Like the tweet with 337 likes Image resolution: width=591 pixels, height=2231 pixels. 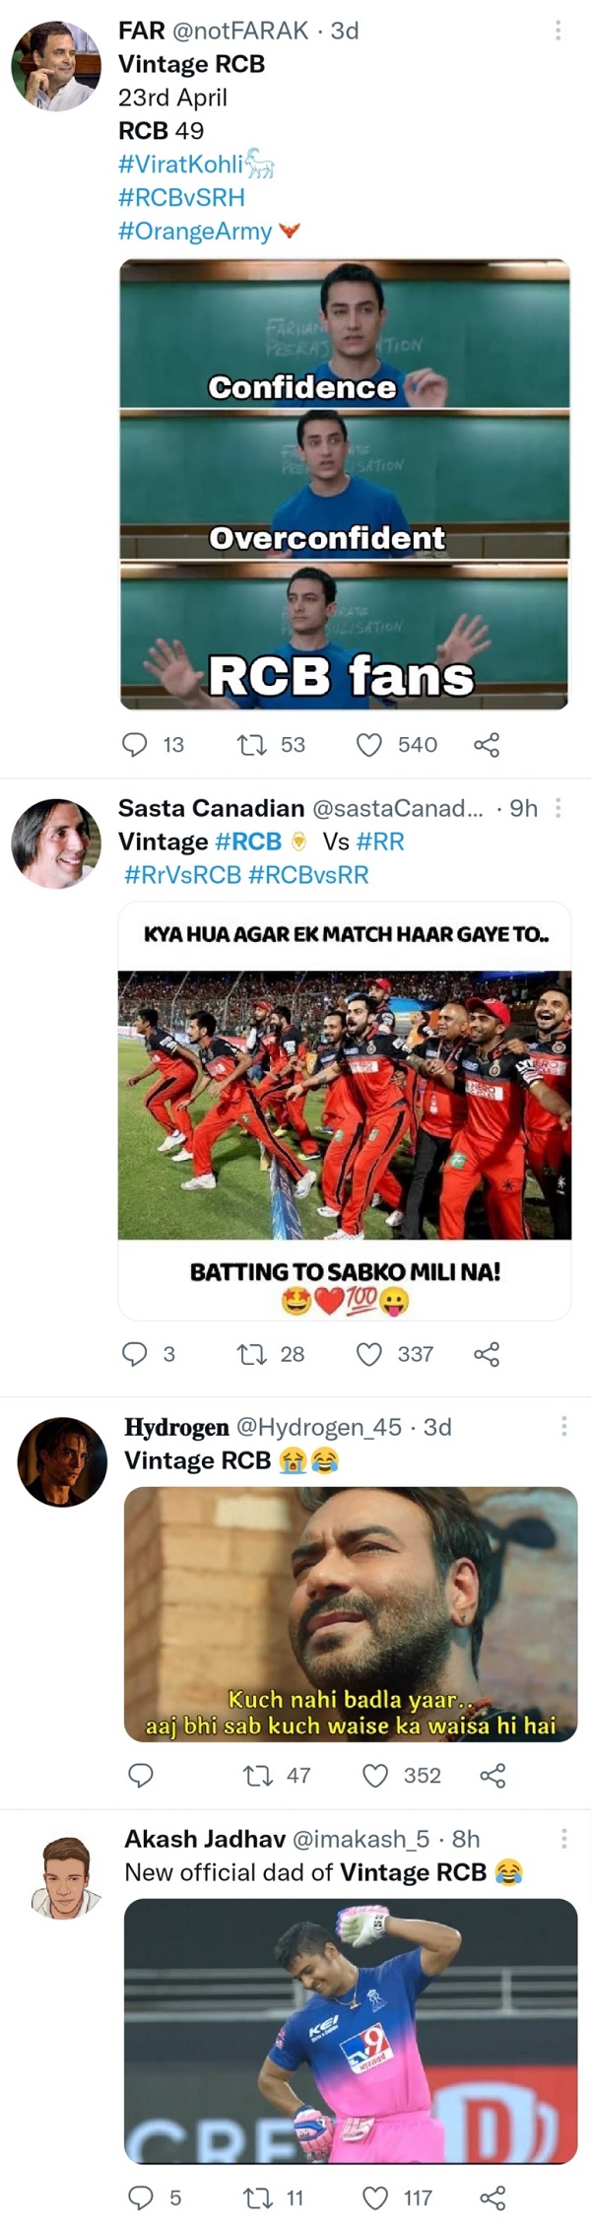(x=369, y=1354)
